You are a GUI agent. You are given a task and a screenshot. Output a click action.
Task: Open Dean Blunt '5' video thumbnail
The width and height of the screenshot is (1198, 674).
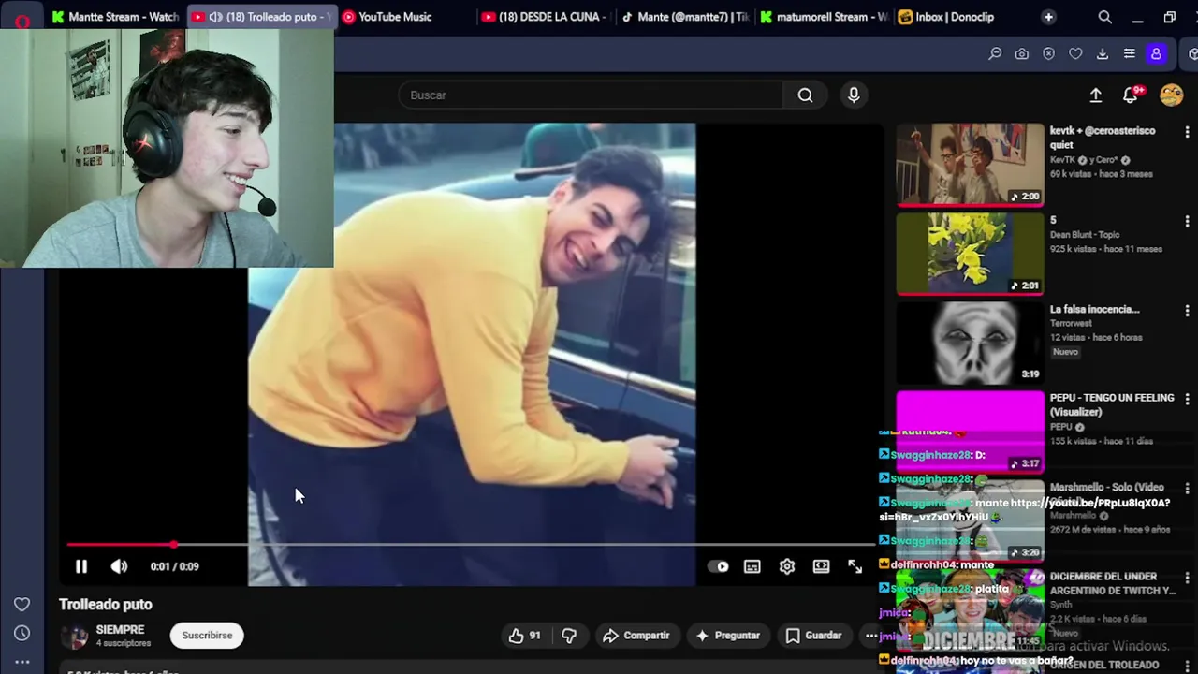[x=970, y=254]
